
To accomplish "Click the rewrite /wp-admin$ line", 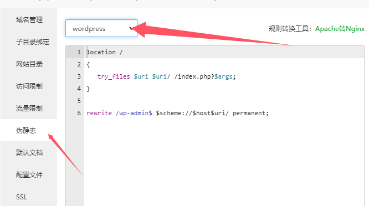I will (177, 113).
